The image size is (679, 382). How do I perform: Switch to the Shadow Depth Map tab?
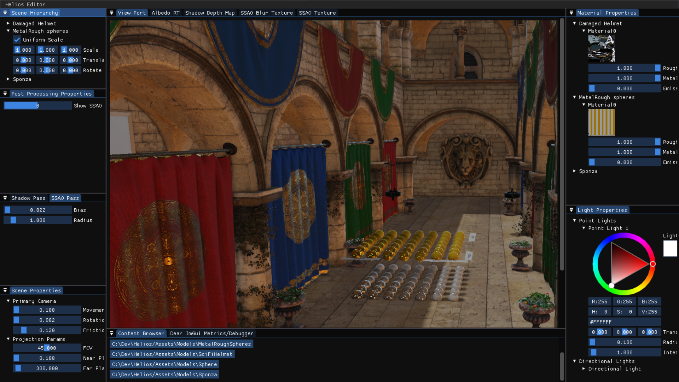coord(210,13)
